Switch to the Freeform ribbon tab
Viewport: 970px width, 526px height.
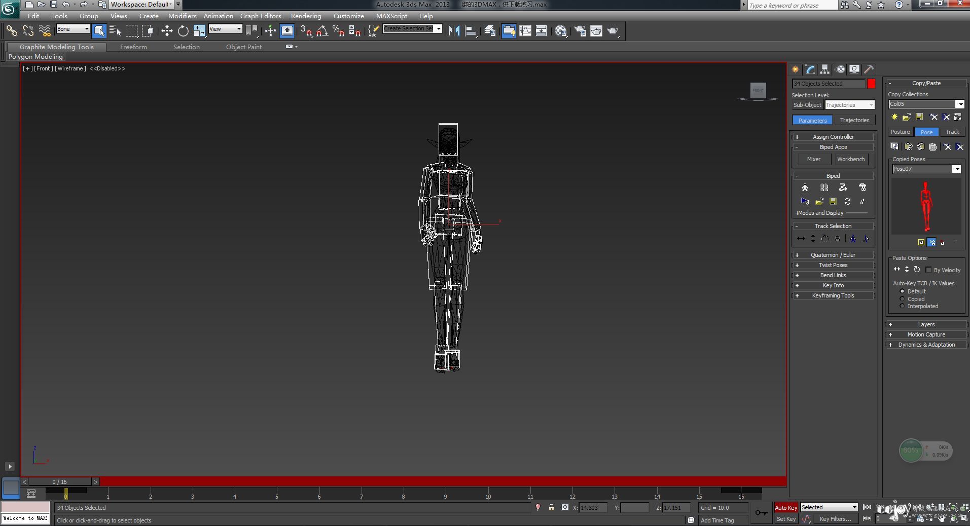coord(133,47)
